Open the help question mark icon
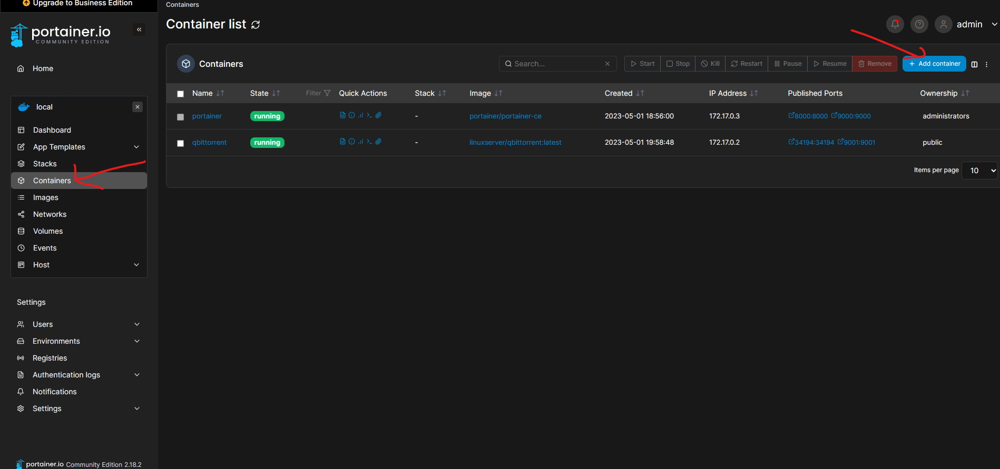 coord(919,24)
